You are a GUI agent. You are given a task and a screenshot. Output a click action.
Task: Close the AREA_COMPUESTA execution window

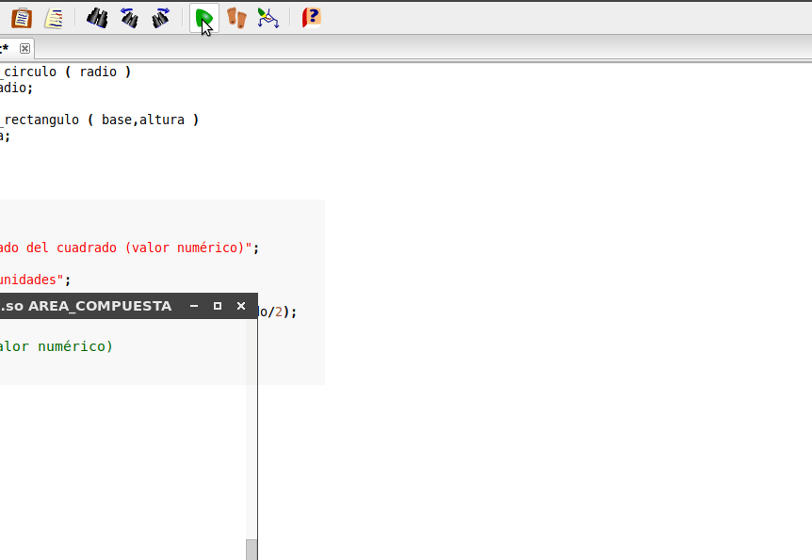[x=241, y=306]
